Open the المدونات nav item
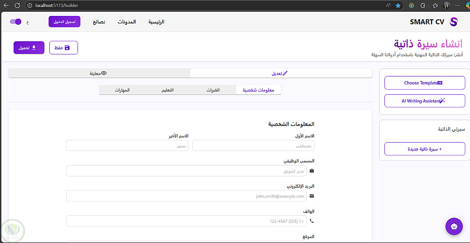 point(126,22)
